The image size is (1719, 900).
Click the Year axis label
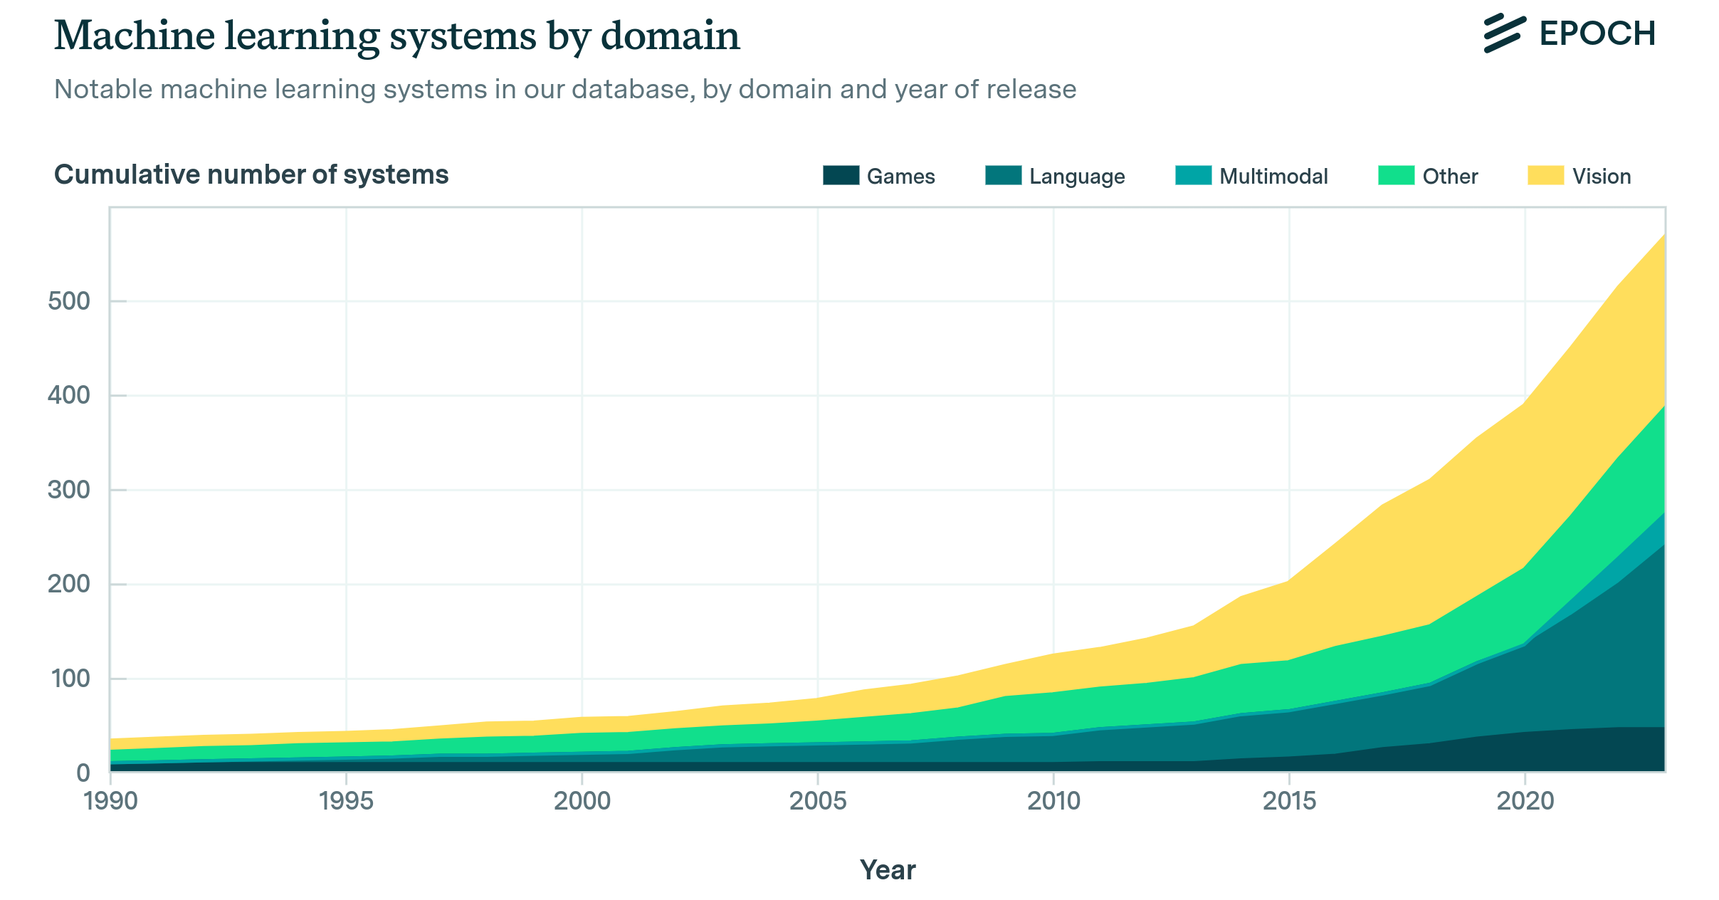[x=887, y=869]
